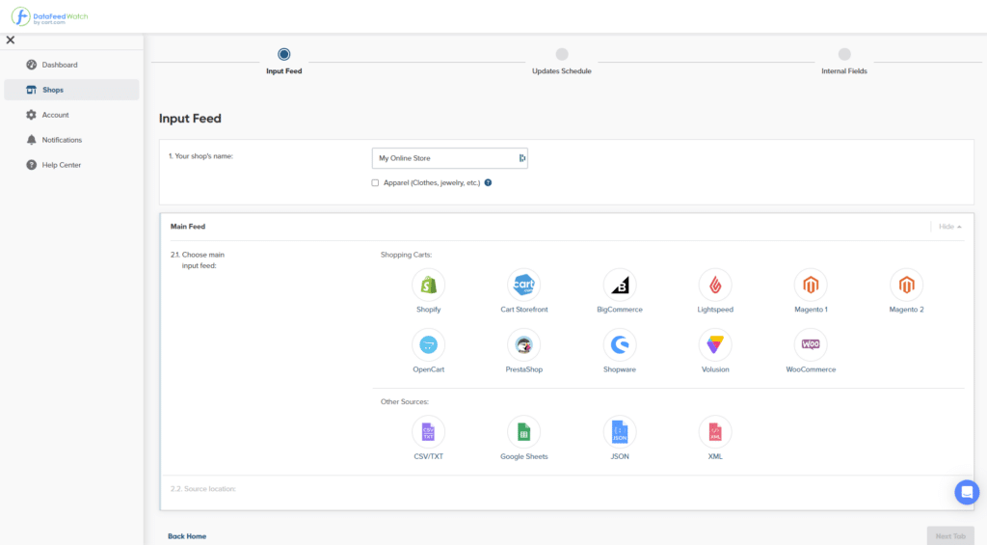This screenshot has height=545, width=987.
Task: Select the WooCommerce icon
Action: click(811, 344)
